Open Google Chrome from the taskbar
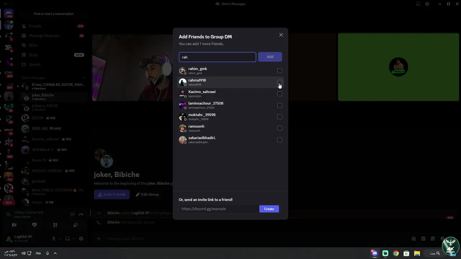Viewport: 461px width, 259px height. click(x=396, y=253)
